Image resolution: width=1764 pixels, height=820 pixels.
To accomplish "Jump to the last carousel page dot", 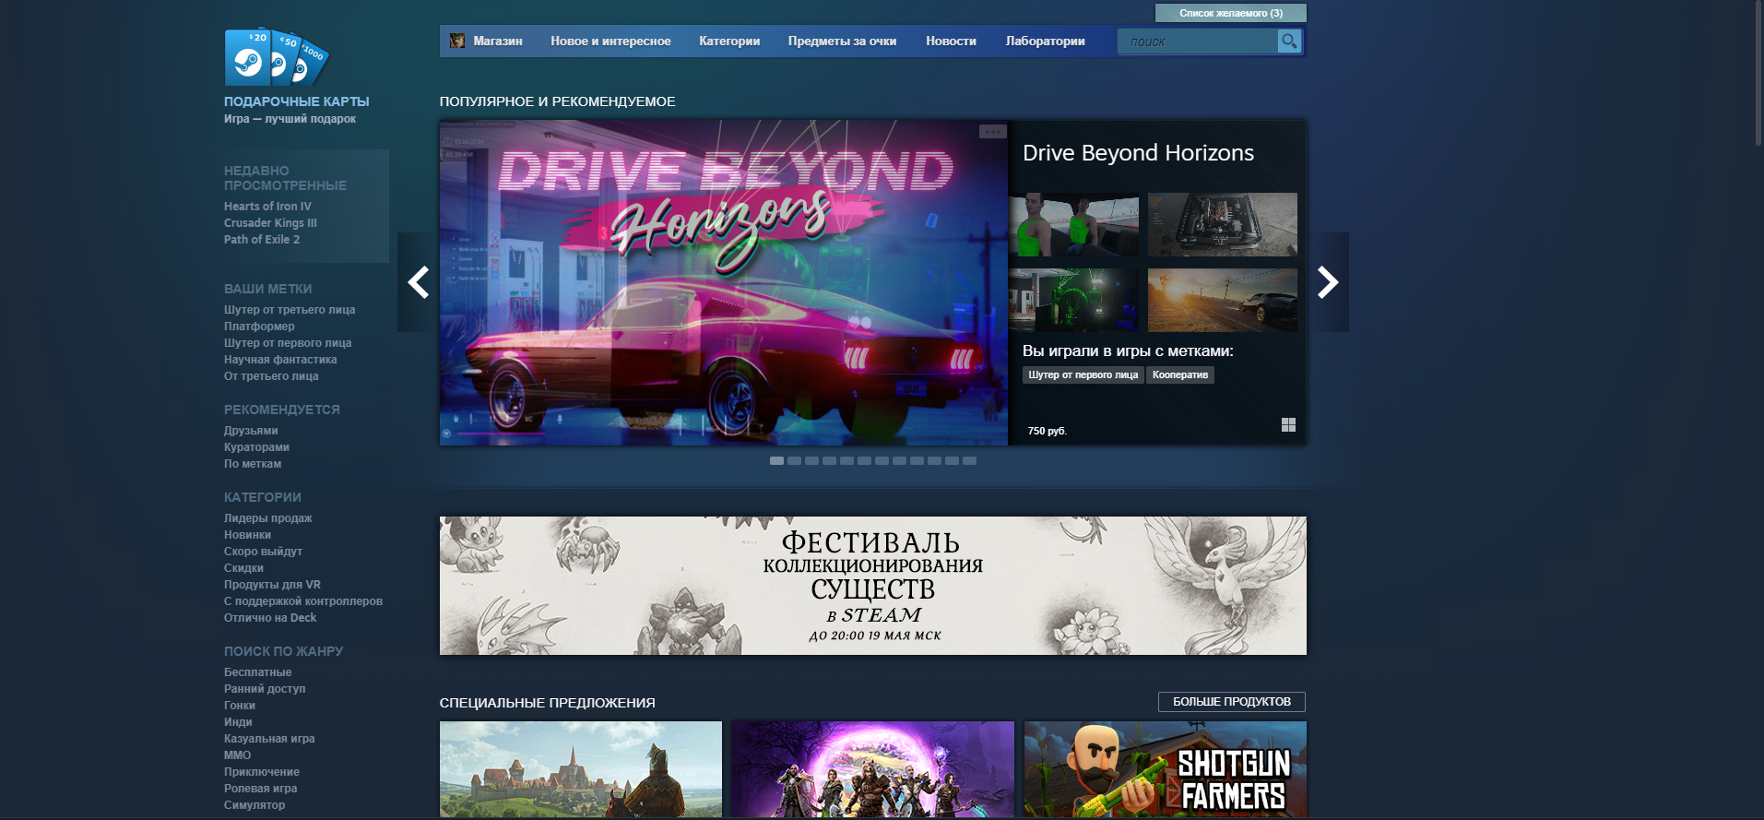I will click(969, 460).
